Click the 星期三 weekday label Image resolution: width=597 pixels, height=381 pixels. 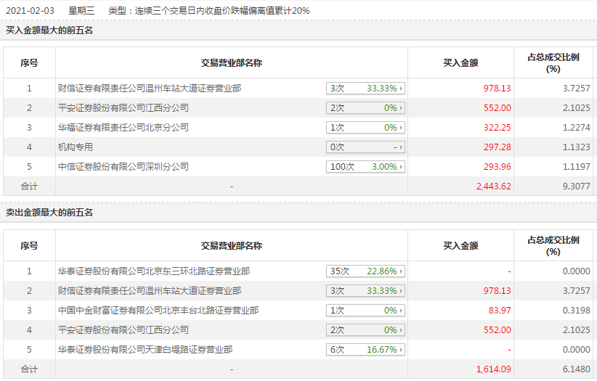pyautogui.click(x=81, y=11)
